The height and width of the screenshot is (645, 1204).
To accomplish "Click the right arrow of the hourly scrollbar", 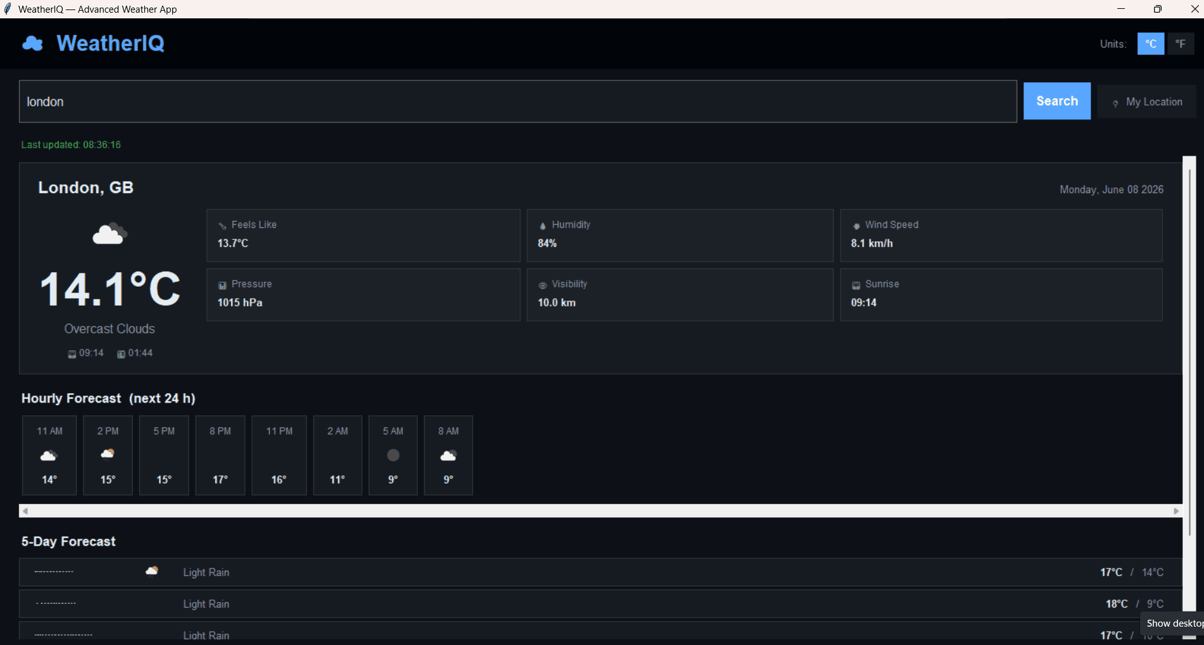I will point(1176,511).
